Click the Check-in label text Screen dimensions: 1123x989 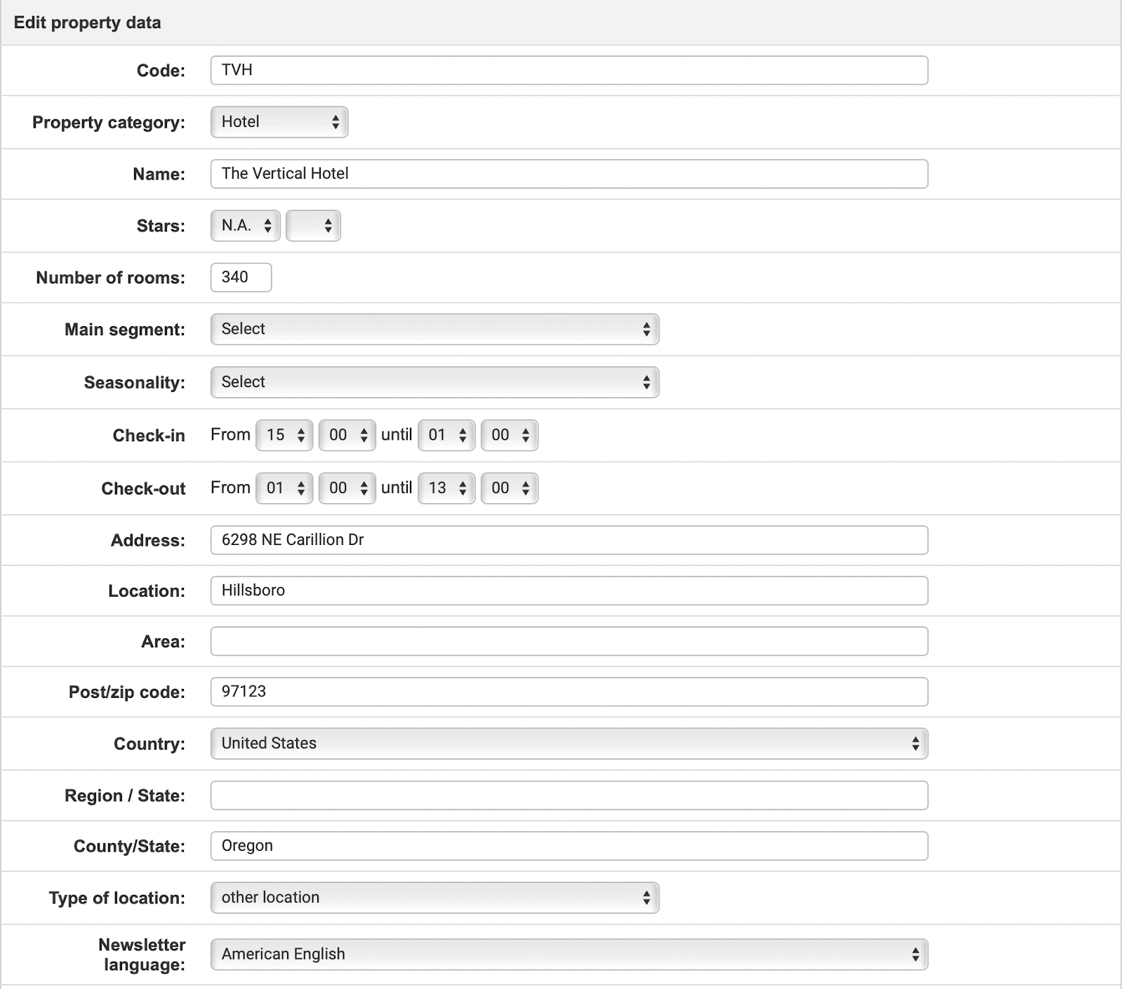point(149,436)
